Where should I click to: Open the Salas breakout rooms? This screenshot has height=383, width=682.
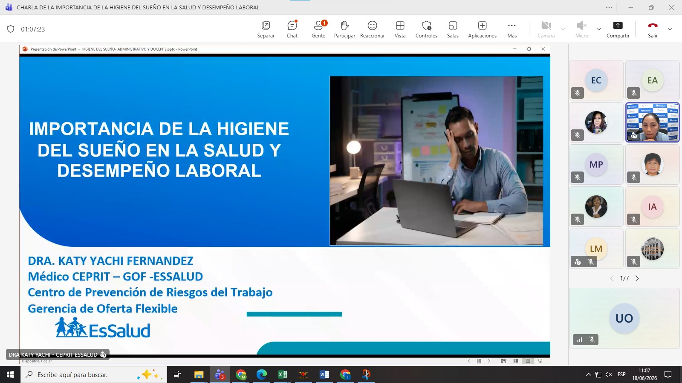(x=453, y=29)
